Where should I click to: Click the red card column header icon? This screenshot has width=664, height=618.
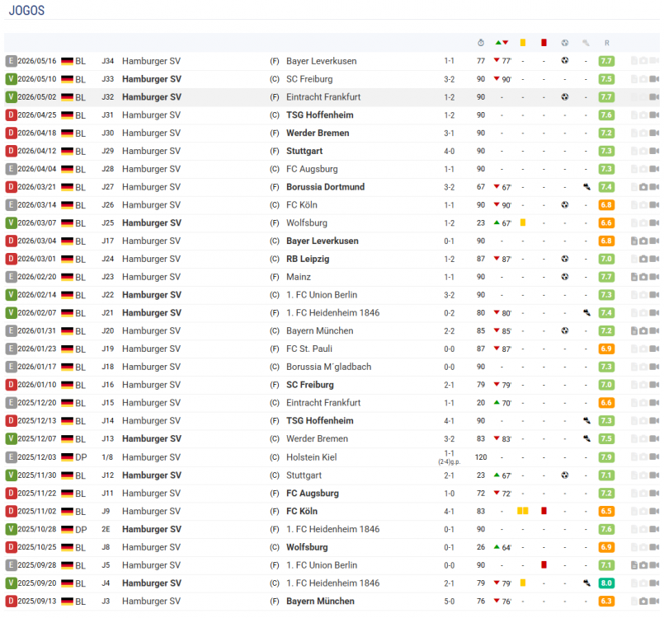[544, 43]
